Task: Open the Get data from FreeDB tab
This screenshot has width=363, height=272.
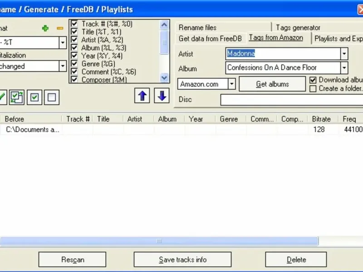Action: click(x=210, y=39)
